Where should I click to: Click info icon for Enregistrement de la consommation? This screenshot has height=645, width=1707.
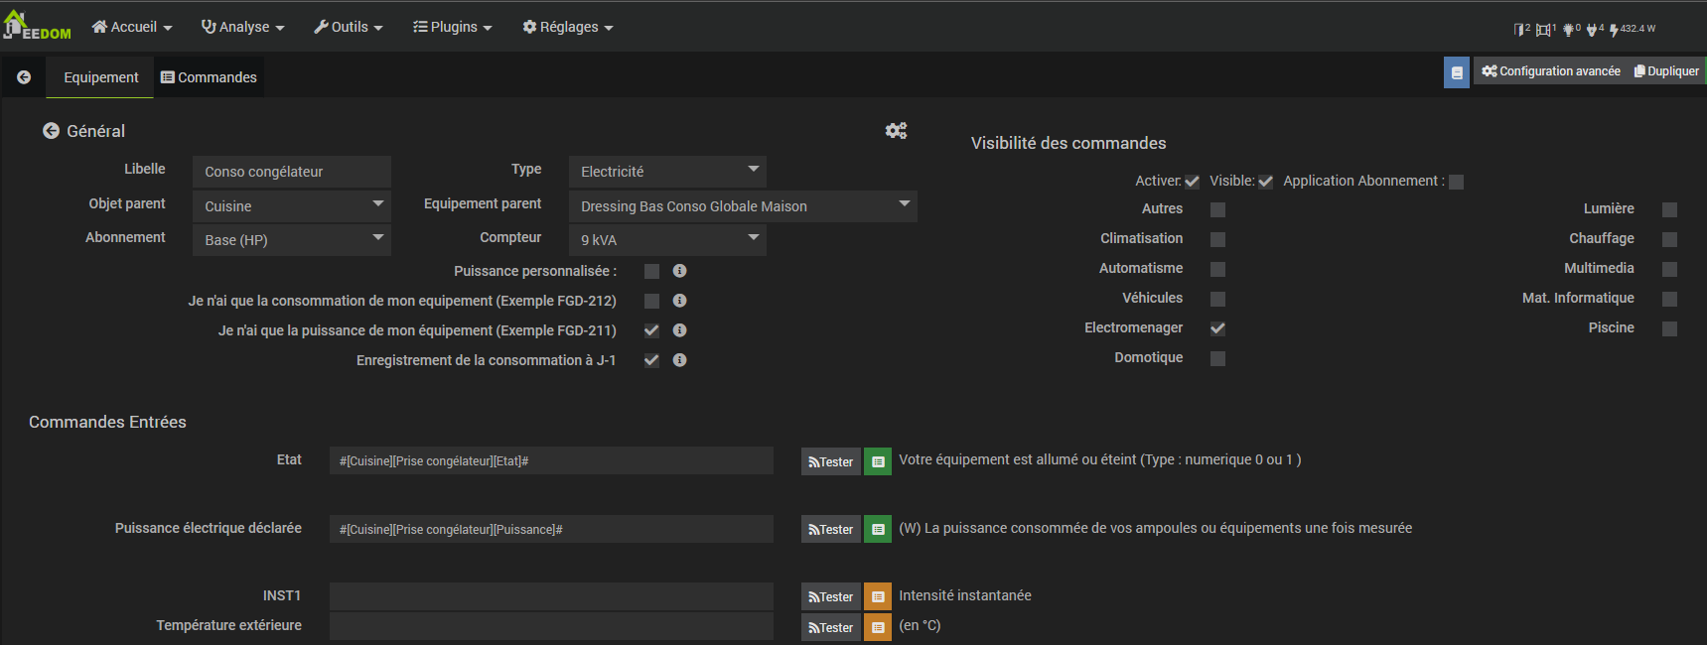click(679, 360)
